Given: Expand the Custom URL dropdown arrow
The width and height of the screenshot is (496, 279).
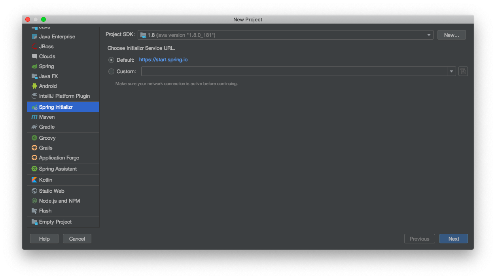Looking at the screenshot, I should point(452,72).
